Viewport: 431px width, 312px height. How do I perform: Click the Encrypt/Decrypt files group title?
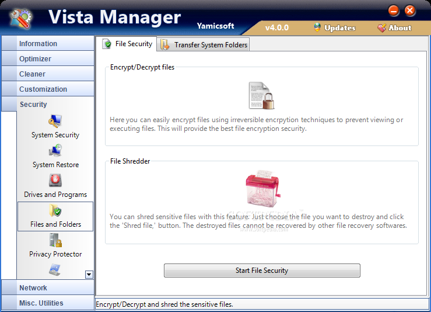click(x=142, y=67)
